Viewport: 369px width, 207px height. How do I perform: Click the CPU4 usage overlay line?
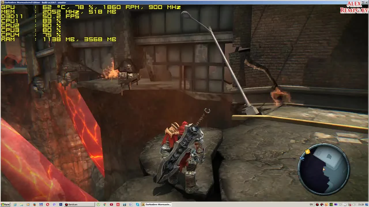coord(31,34)
